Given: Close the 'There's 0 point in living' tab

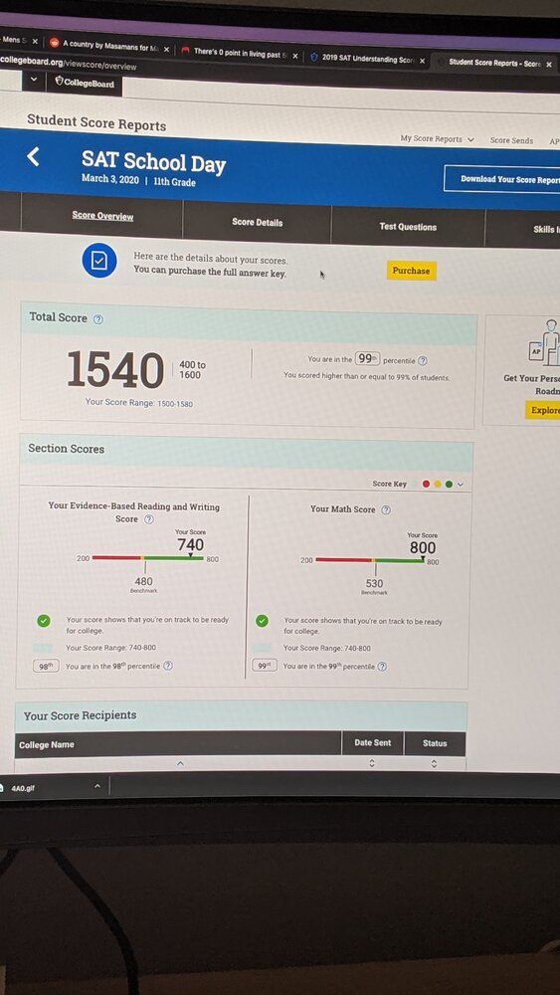Looking at the screenshot, I should (x=295, y=55).
